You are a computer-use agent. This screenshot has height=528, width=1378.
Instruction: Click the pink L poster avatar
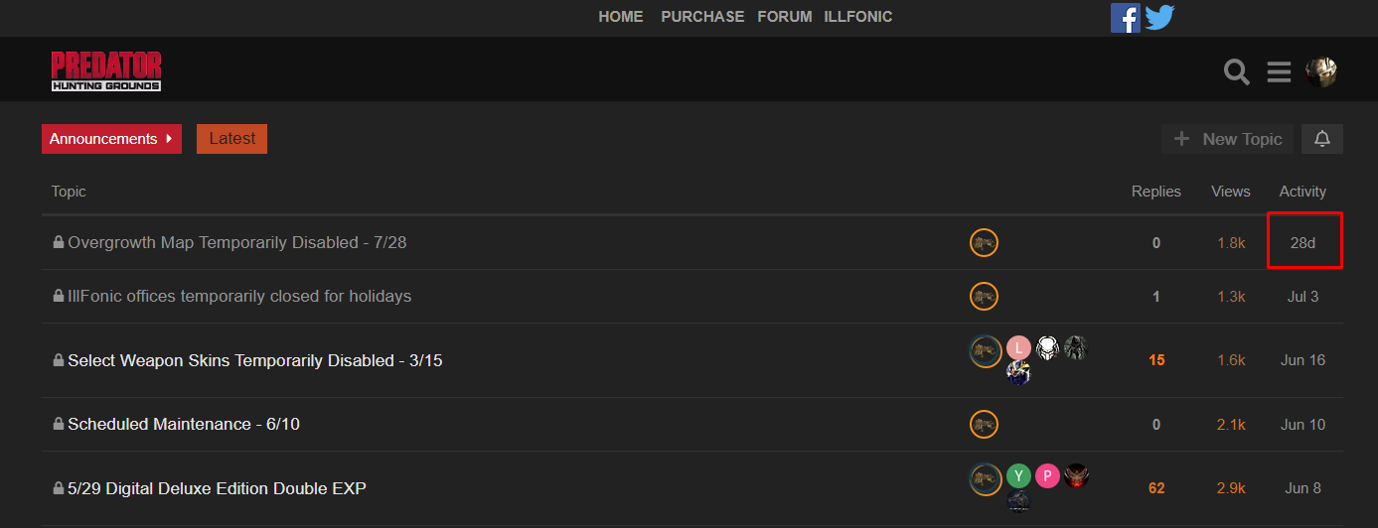[x=1017, y=347]
